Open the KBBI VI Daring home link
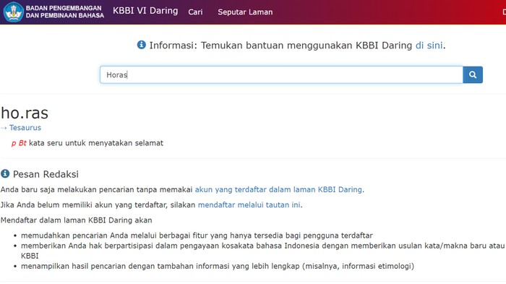 pos(145,11)
